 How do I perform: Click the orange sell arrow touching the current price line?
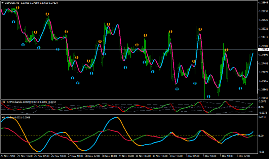pos(226,50)
